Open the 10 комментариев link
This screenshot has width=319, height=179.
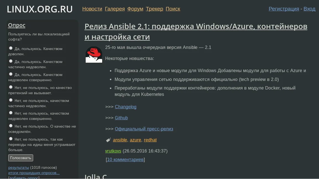tap(125, 159)
